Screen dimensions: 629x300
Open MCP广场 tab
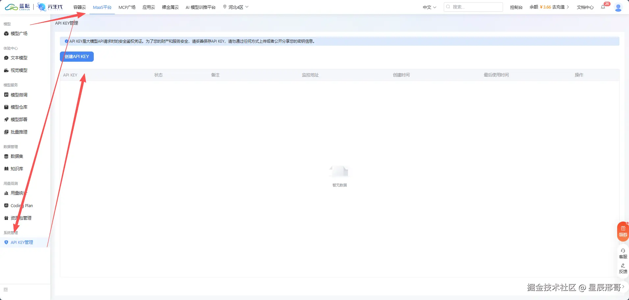coord(127,7)
